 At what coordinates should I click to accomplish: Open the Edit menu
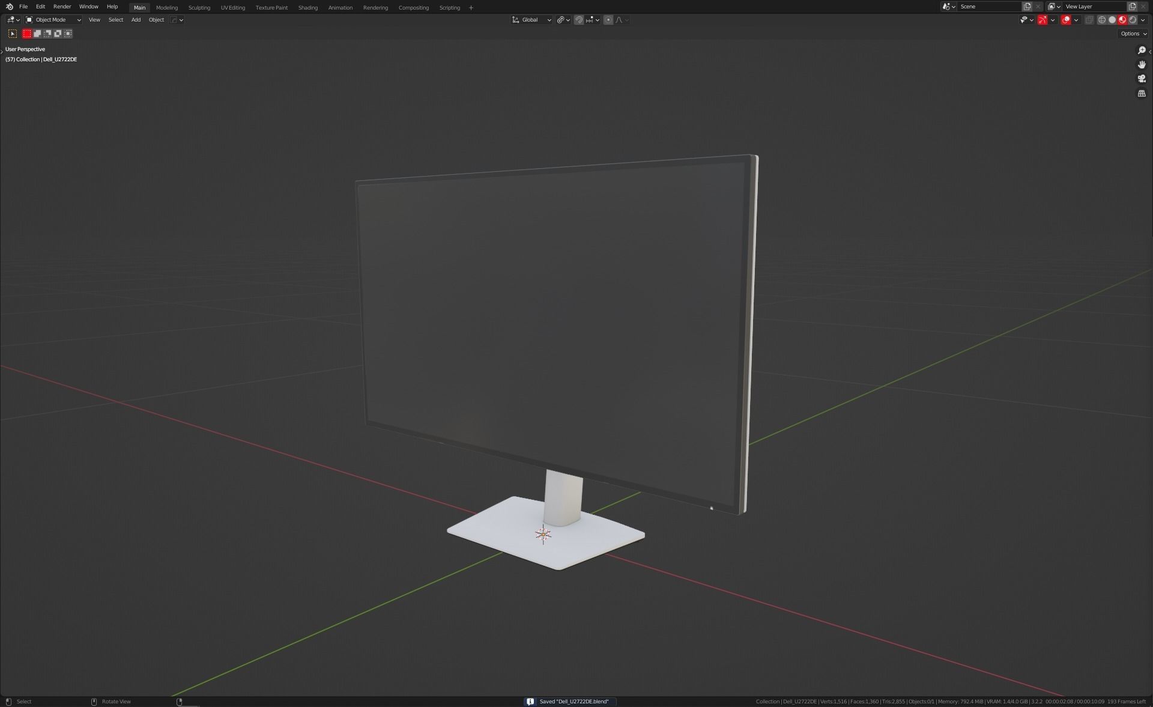click(40, 7)
